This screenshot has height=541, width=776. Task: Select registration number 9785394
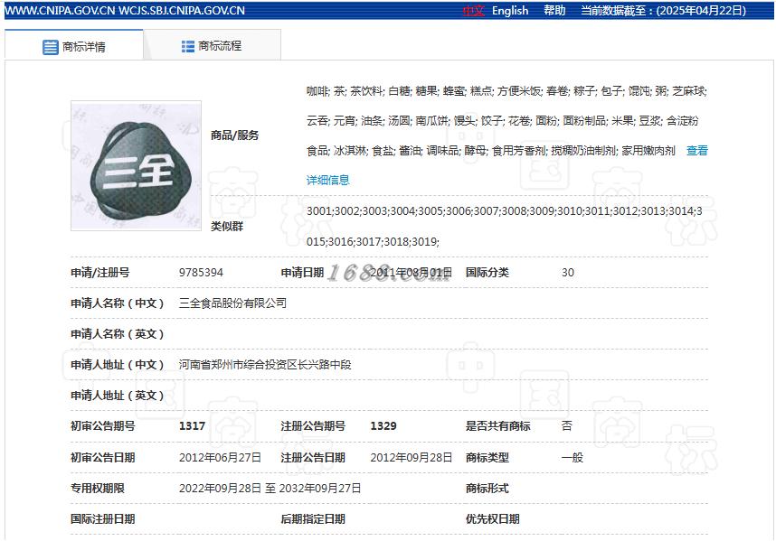pyautogui.click(x=201, y=272)
